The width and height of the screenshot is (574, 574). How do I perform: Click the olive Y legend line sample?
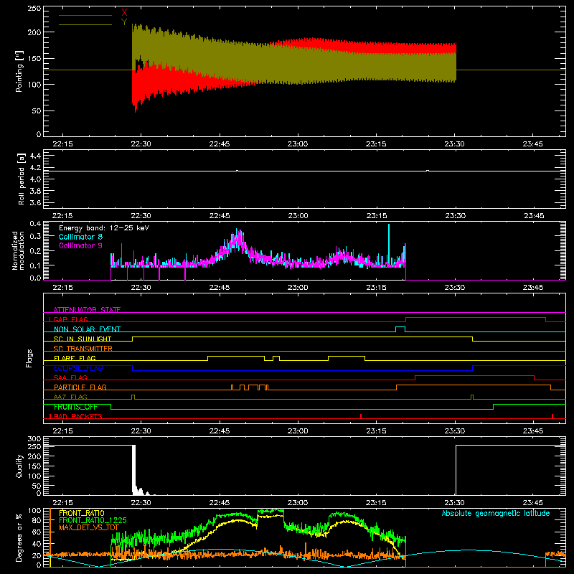point(85,24)
